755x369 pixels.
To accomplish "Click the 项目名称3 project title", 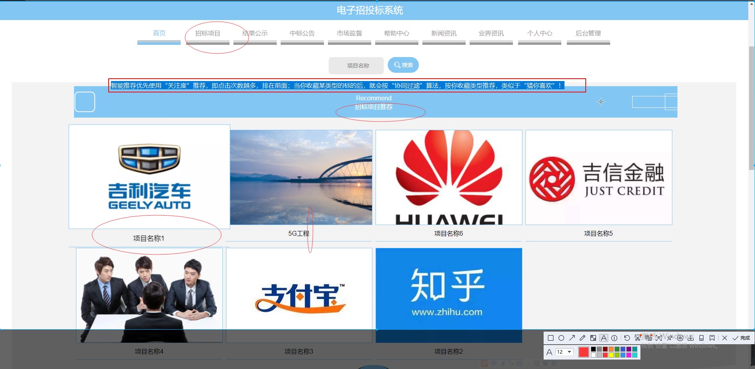I will tap(299, 352).
